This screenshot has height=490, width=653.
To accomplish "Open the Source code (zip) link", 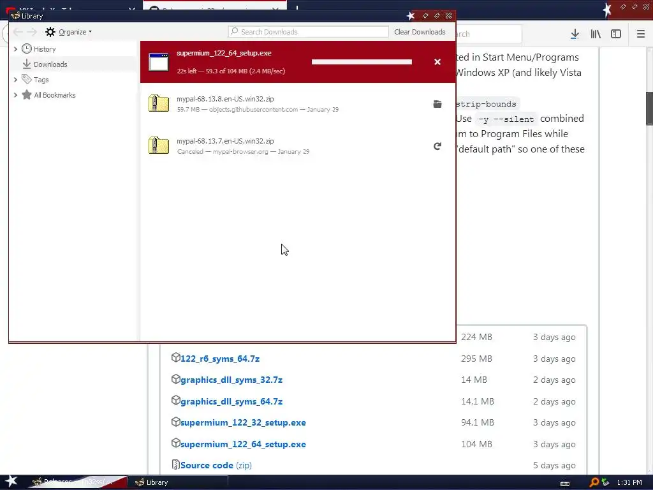I will pyautogui.click(x=216, y=465).
